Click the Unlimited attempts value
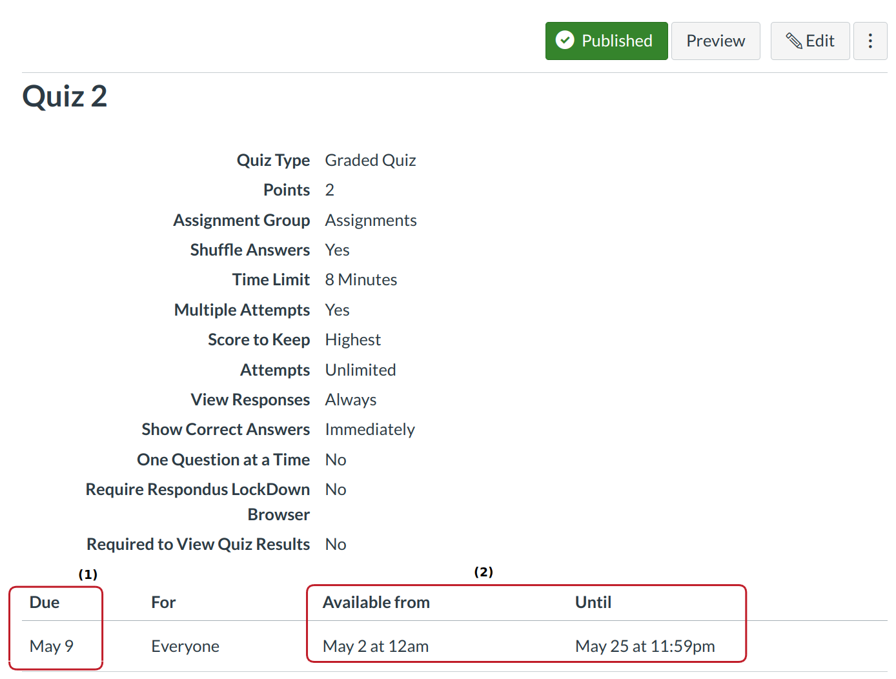Viewport: 896px width, 679px height. (360, 370)
